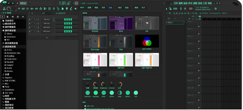Mute the 808 Kick channel LED
243x110 pixels.
[29, 20]
